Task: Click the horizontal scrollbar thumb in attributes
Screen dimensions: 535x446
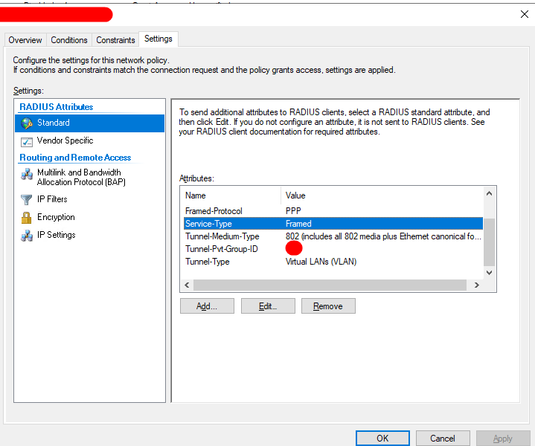Action: tap(330, 285)
